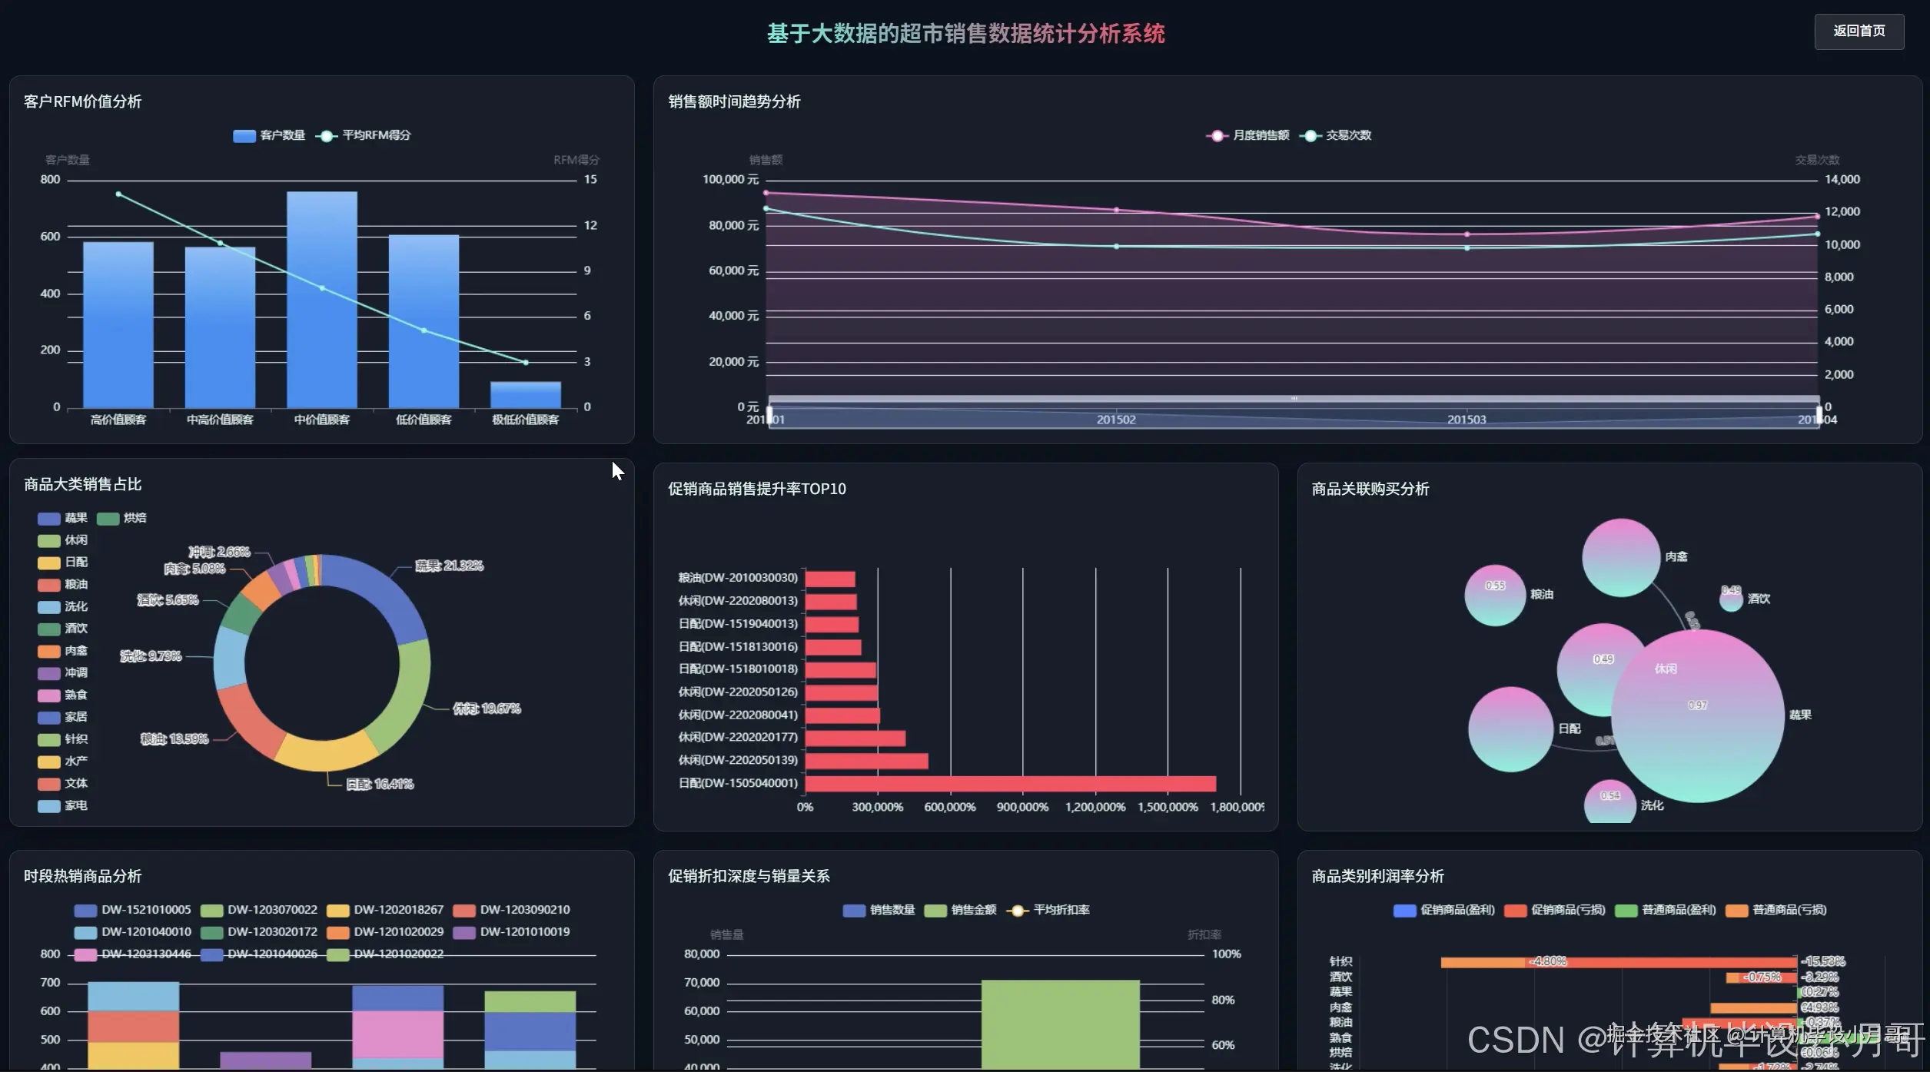Screen dimensions: 1930x1072
Task: Toggle the 粮油 pie legend entry
Action: [49, 585]
